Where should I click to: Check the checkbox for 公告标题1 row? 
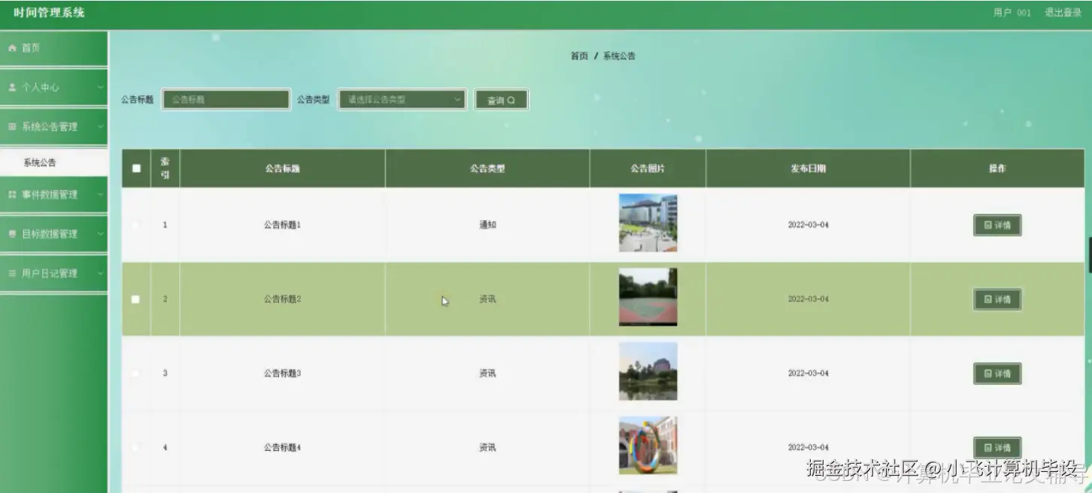tap(136, 225)
